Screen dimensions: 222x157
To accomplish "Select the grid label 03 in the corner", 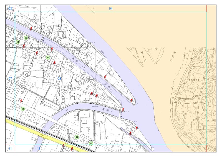I will coord(10,9).
